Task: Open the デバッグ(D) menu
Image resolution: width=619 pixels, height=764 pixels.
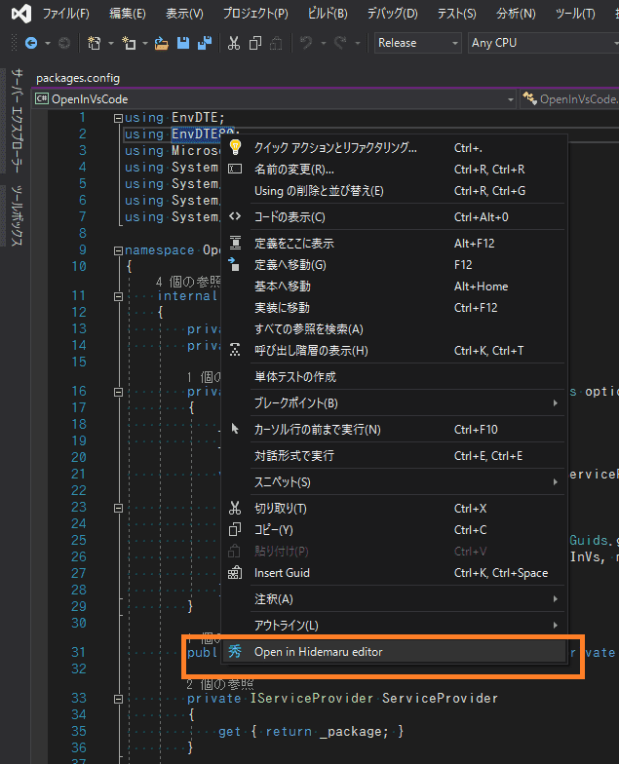Action: pos(392,14)
